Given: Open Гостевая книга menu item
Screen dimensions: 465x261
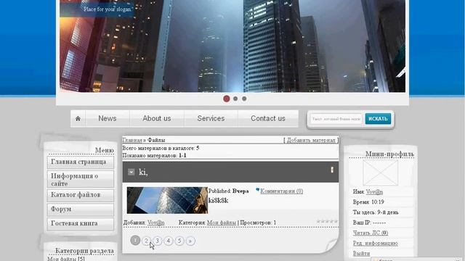Looking at the screenshot, I should coord(81,224).
